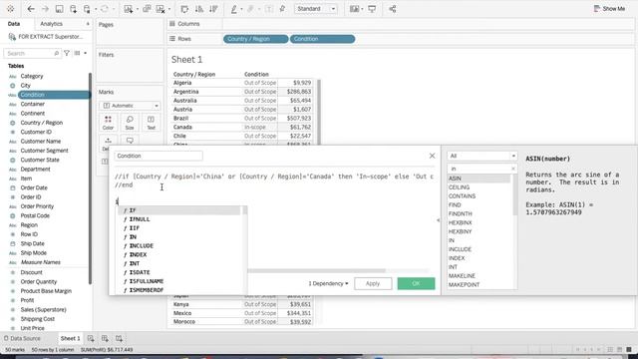Select CONTAINS in function list
The image size is (638, 359).
click(462, 196)
